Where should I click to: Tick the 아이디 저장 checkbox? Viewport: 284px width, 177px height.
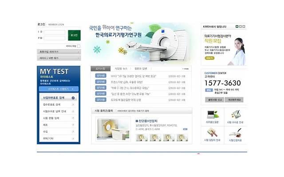pos(79,46)
